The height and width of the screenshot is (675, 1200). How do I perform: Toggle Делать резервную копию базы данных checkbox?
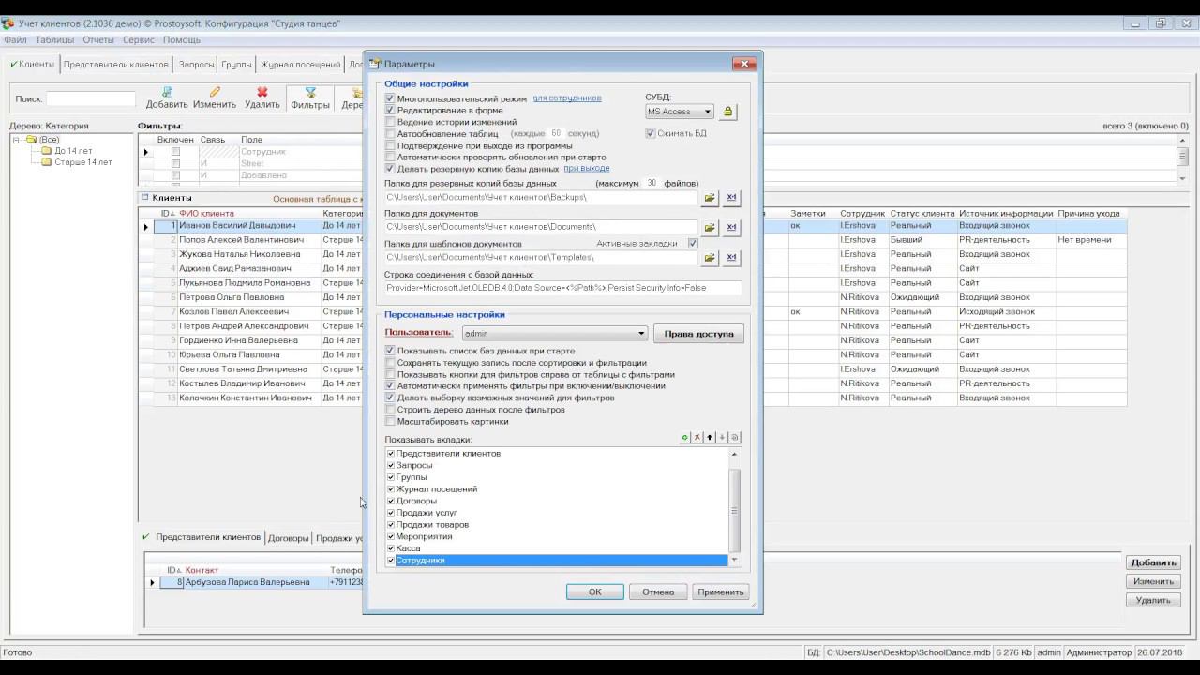coord(390,169)
